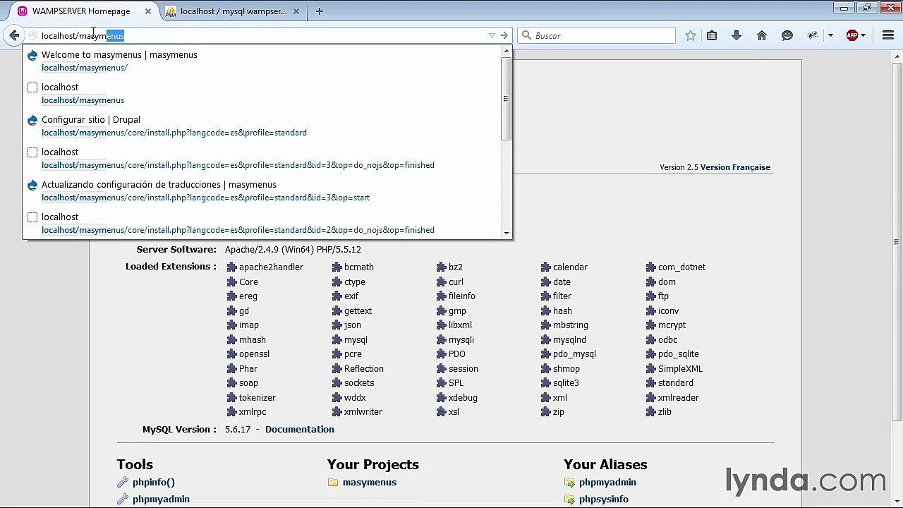This screenshot has width=903, height=508.
Task: Click the puzzle icon beside xdebug
Action: click(441, 398)
